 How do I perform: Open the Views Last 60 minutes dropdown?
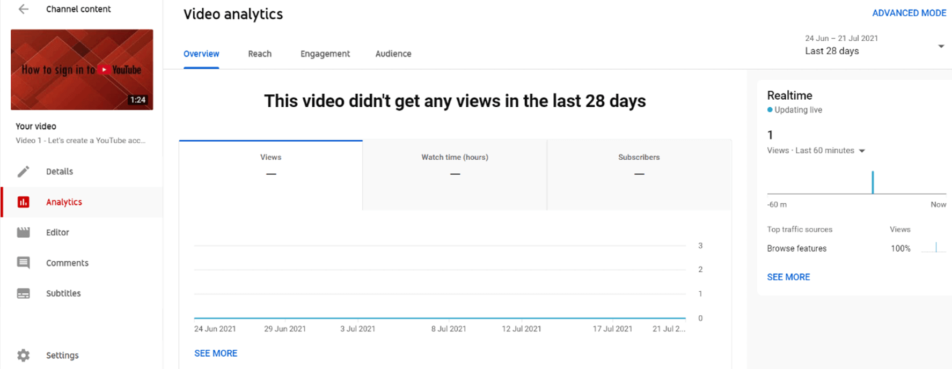(x=862, y=151)
